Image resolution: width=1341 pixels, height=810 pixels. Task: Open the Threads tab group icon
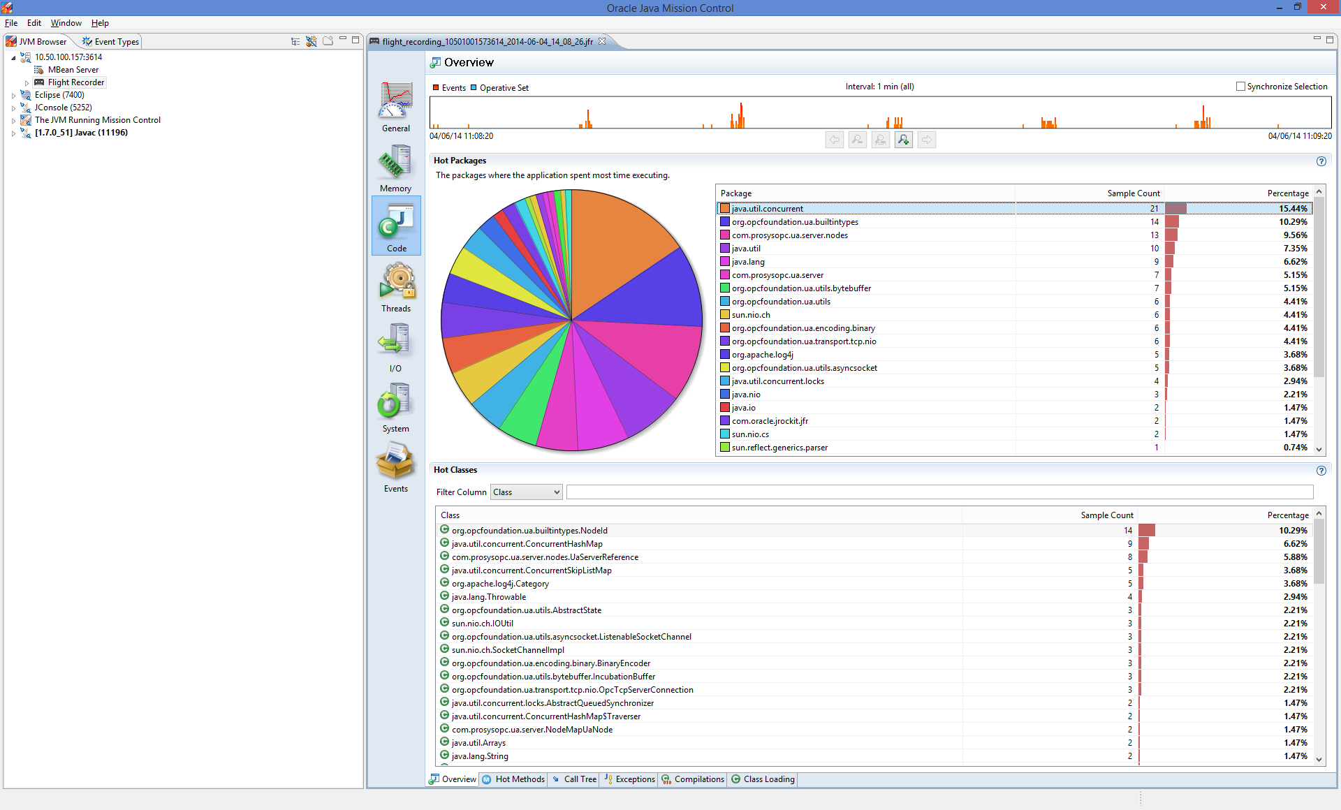click(396, 287)
